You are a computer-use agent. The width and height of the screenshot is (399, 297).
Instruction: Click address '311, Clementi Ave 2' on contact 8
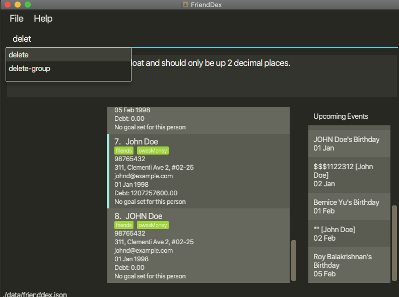154,242
